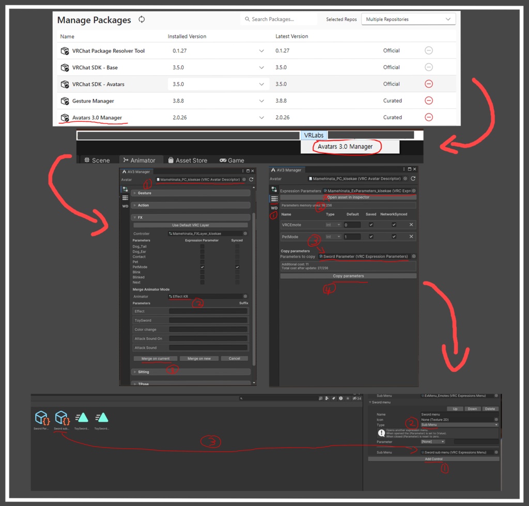
Task: Toggle the PetMode Synced checkbox in FX
Action: click(x=237, y=267)
